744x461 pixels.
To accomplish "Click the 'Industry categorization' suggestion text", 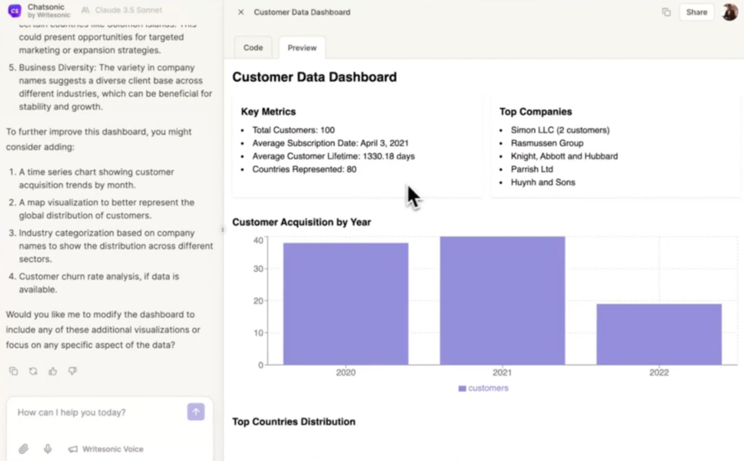I will coord(116,246).
